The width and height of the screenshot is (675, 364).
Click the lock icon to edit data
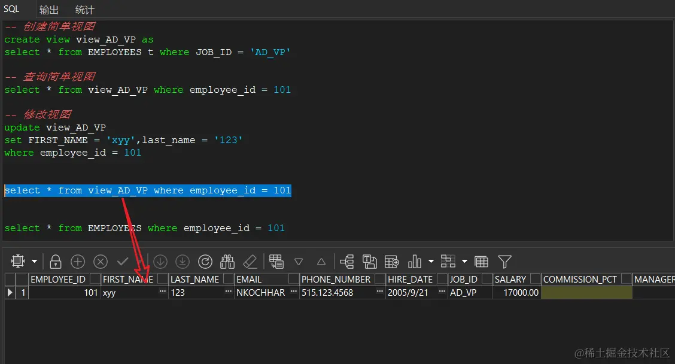[56, 262]
